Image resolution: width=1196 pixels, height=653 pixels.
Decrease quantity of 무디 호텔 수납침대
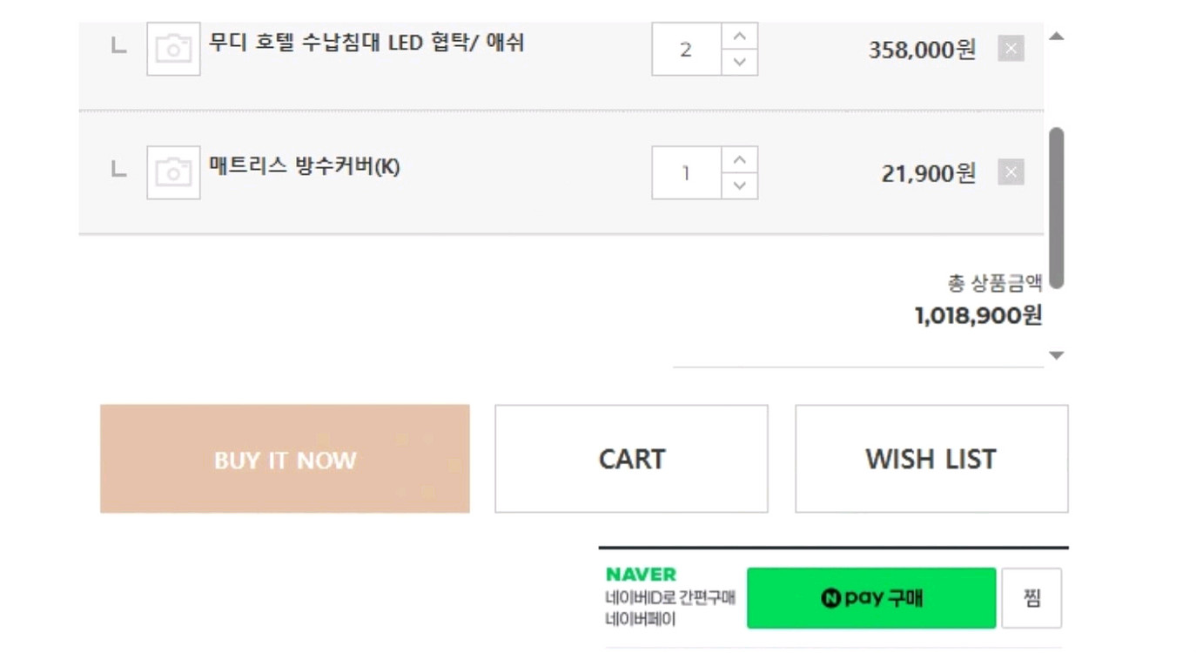click(x=740, y=62)
